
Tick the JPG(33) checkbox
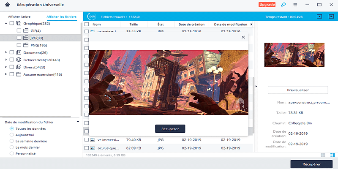pyautogui.click(x=19, y=38)
